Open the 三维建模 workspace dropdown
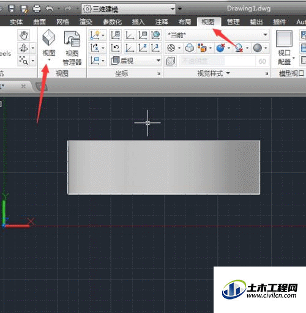306x313 pixels. coord(129,9)
